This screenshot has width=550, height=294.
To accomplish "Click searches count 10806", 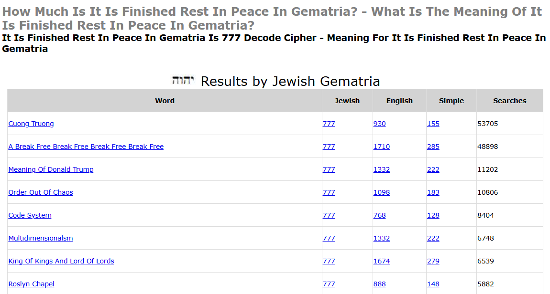I will 487,192.
